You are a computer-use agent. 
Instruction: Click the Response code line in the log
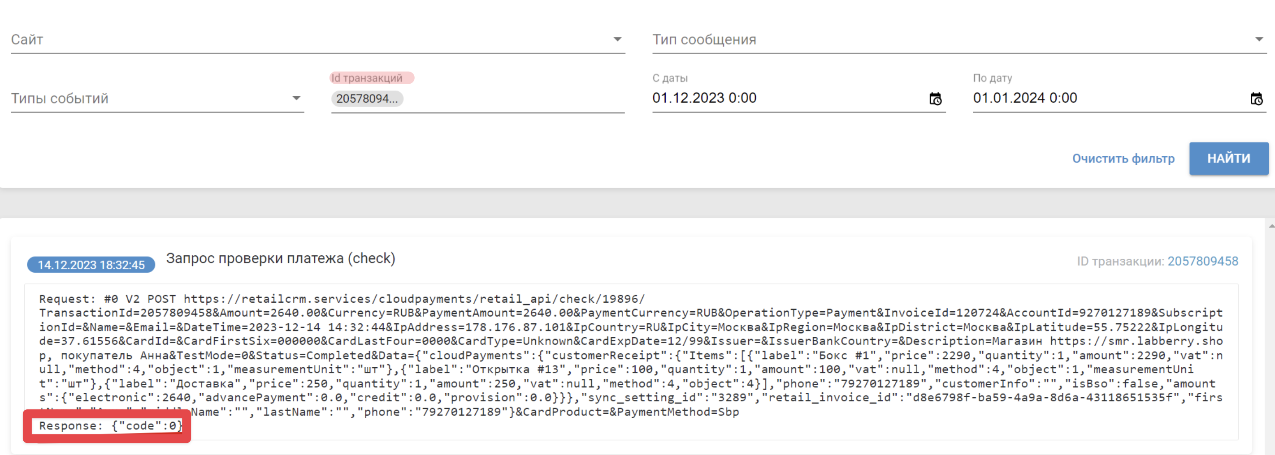[111, 426]
